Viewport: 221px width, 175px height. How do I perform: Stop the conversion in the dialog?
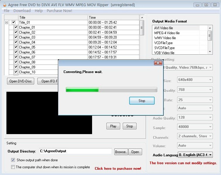point(142,101)
